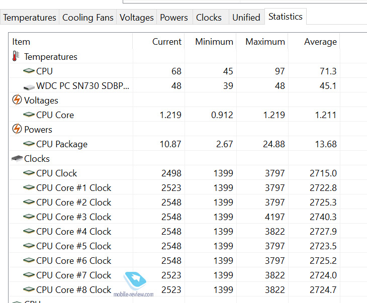Screen dimensions: 367x303
Task: Click the WDC PC SN730 drive icon
Action: coord(29,86)
